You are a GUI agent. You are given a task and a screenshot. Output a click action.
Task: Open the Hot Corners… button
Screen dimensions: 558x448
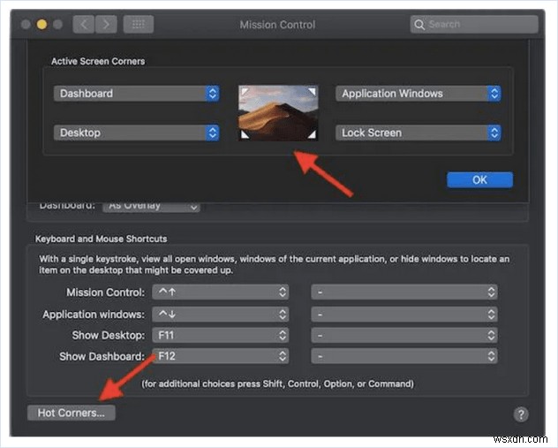tap(72, 413)
